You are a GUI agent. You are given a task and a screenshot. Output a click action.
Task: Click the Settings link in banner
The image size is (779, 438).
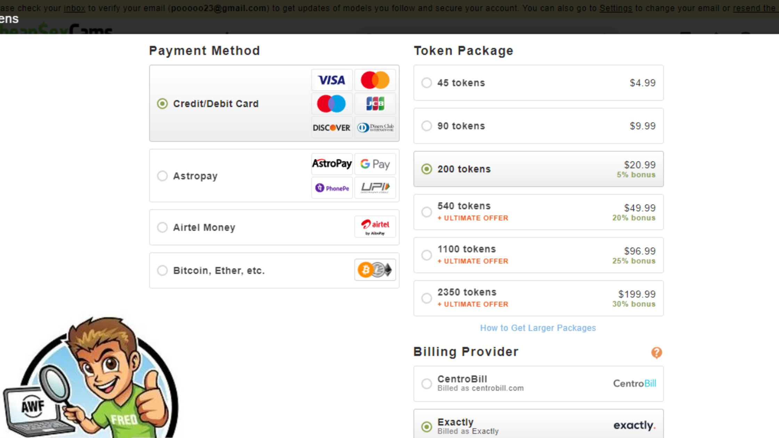click(616, 8)
